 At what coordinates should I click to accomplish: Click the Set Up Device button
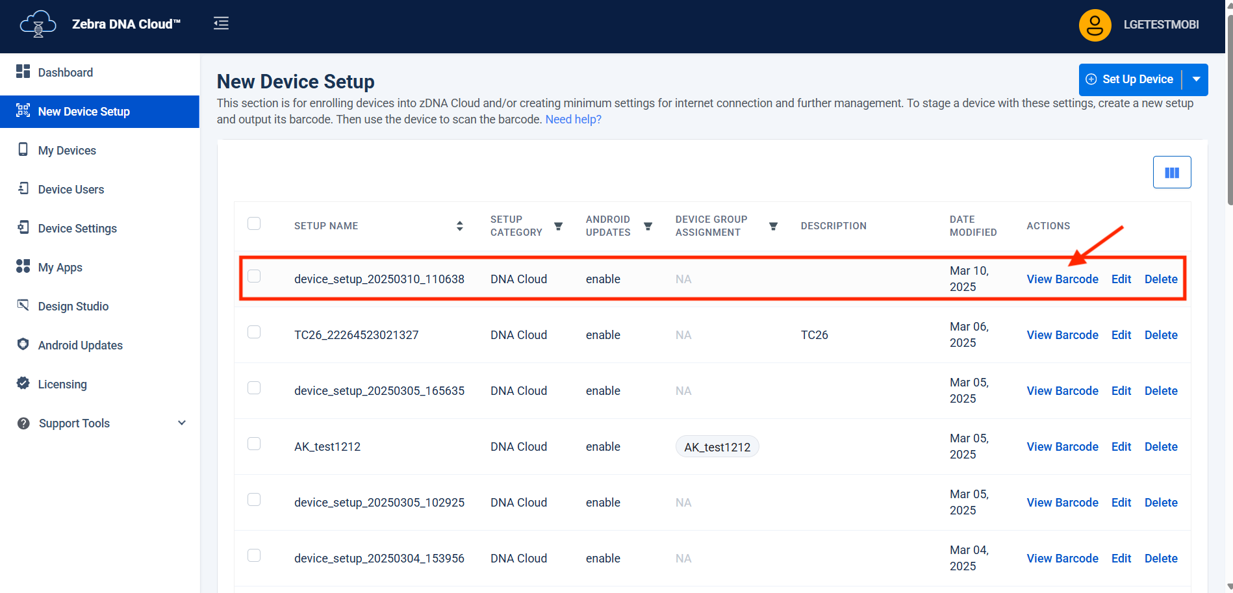point(1130,79)
